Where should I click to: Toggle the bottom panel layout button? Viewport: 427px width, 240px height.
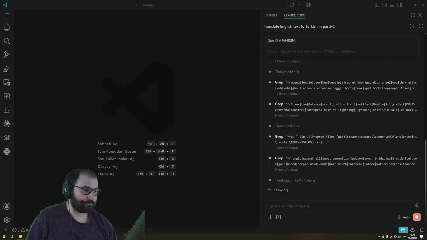[x=392, y=5]
